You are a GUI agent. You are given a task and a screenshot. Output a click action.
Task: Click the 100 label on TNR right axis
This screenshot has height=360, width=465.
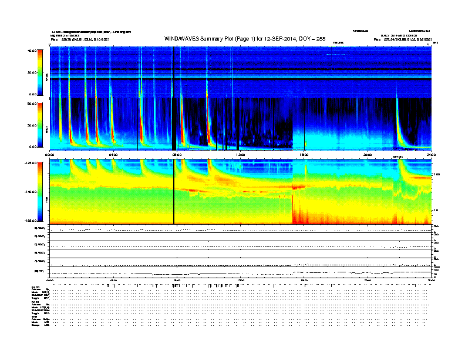tap(437, 174)
